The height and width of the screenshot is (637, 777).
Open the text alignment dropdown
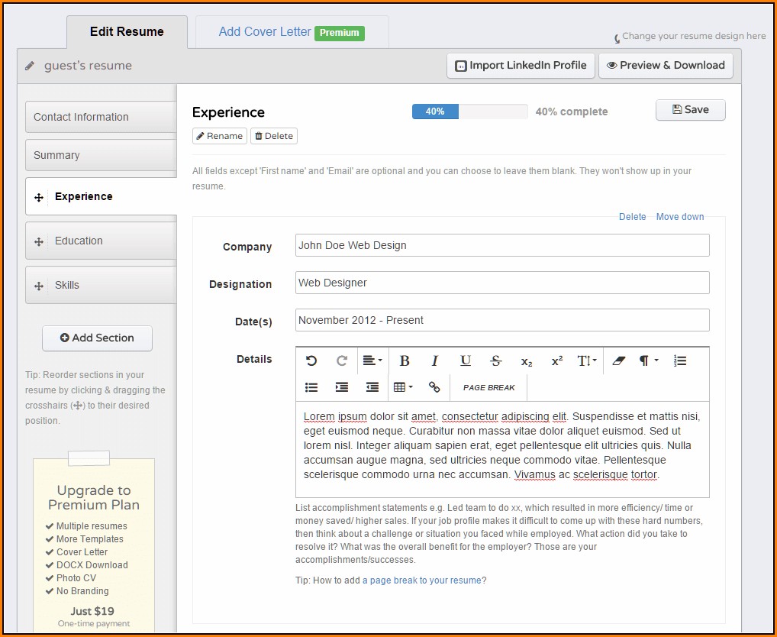click(x=372, y=361)
